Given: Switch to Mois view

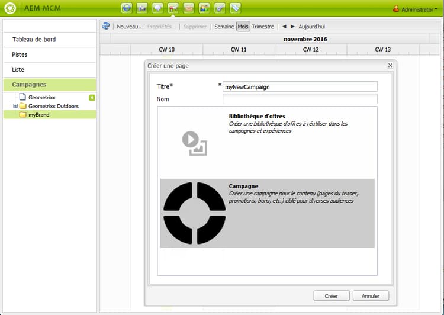Looking at the screenshot, I should pos(243,27).
